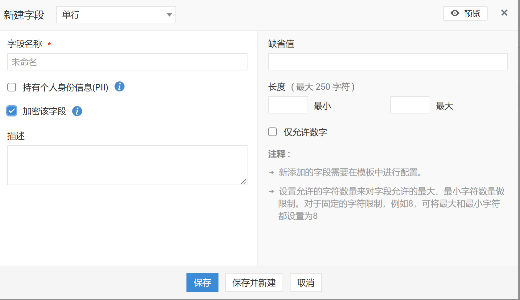Click the eye icon in the 预览 button

455,13
